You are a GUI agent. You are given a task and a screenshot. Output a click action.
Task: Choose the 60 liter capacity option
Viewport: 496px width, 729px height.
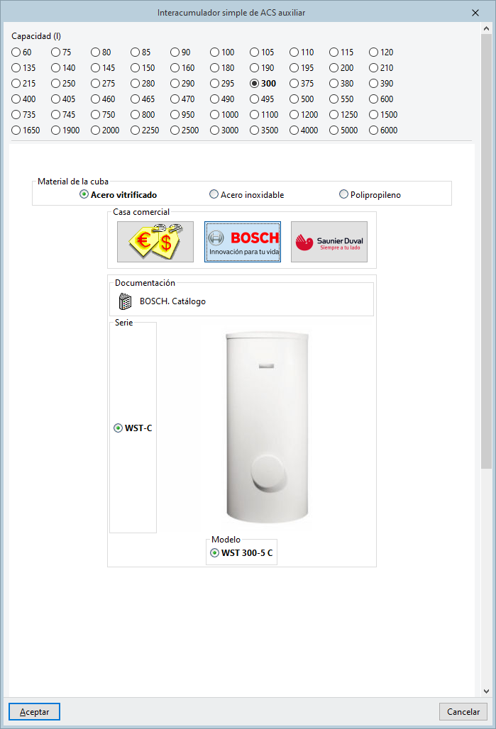[x=21, y=52]
